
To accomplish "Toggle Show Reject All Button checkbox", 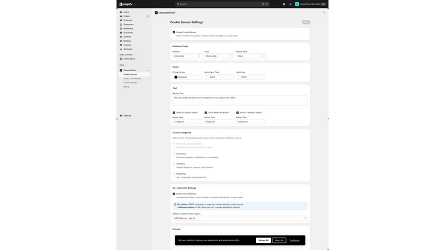I will click(x=206, y=113).
